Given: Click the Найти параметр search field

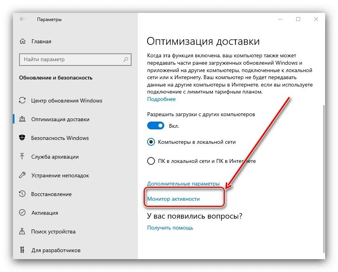Looking at the screenshot, I should pos(75,59).
